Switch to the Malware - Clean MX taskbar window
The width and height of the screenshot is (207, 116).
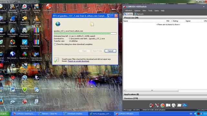coord(50,114)
